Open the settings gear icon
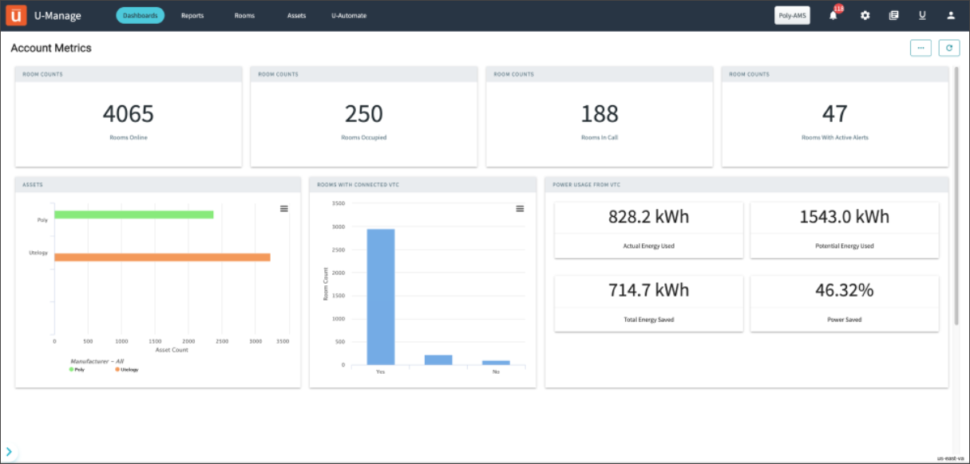Image resolution: width=970 pixels, height=464 pixels. coord(865,15)
